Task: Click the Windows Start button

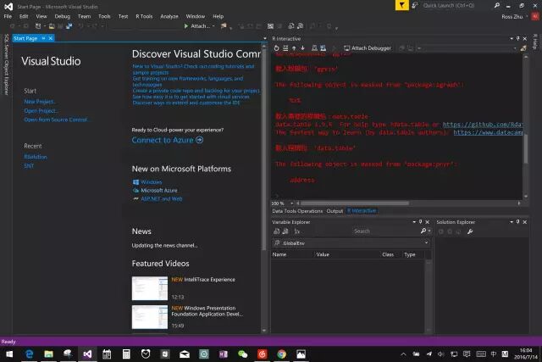Action: (x=9, y=354)
